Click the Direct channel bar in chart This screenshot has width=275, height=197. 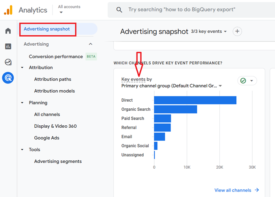[195, 100]
